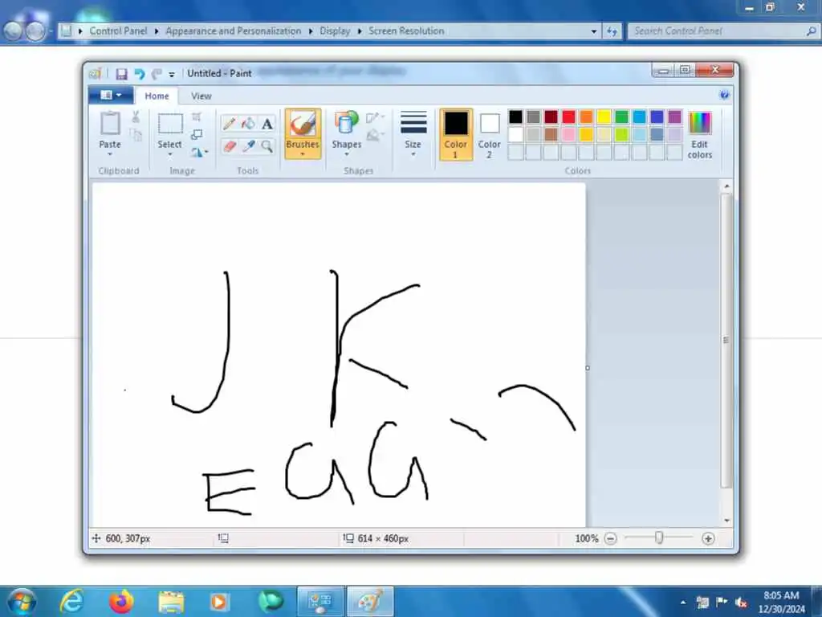The width and height of the screenshot is (822, 617).
Task: Click the Undo arrow in title bar
Action: coord(140,74)
